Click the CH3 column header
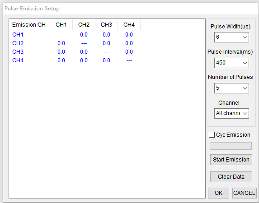 [106, 25]
